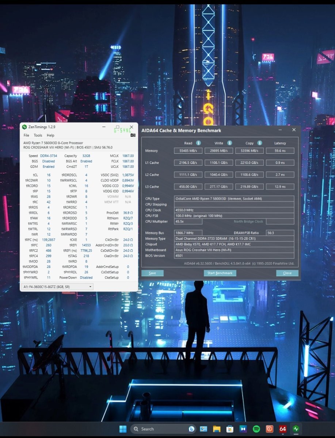335x438 pixels.
Task: Open File Explorer from the taskbar
Action: pos(217,429)
